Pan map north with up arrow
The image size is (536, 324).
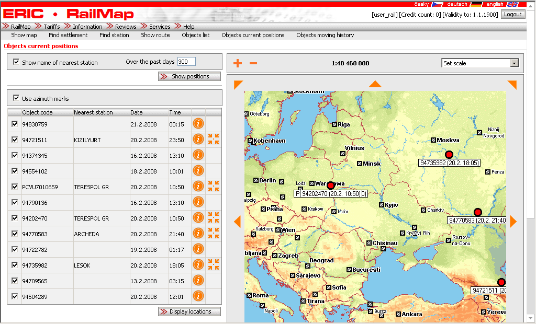(x=375, y=84)
